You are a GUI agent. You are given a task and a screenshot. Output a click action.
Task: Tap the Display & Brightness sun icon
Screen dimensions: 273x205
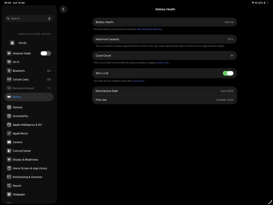(9, 160)
